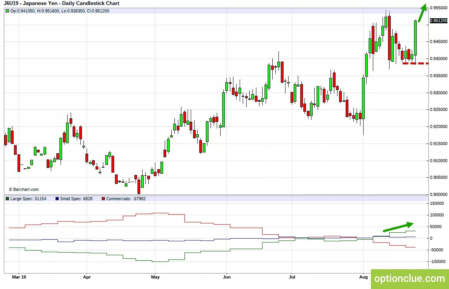Click the Small Spec blue legend swatch
The width and height of the screenshot is (449, 289).
[x=57, y=199]
